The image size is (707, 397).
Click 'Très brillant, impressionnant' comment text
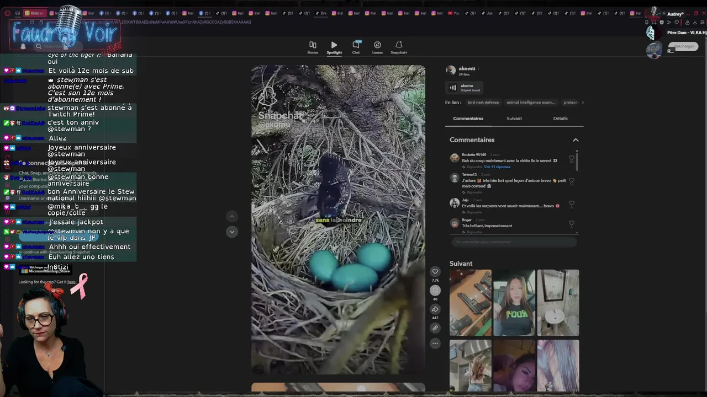pyautogui.click(x=487, y=226)
